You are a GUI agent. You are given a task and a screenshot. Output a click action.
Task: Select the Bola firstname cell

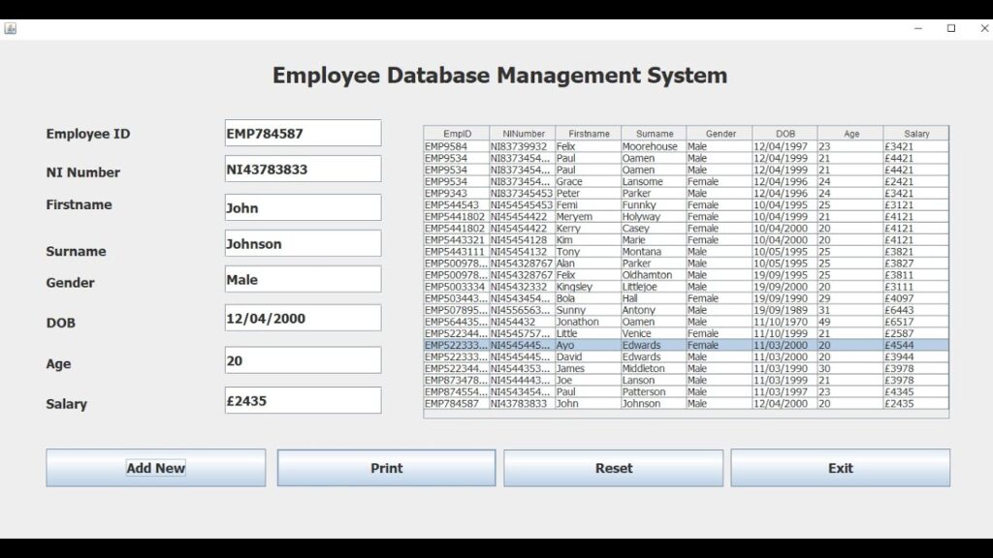click(589, 298)
